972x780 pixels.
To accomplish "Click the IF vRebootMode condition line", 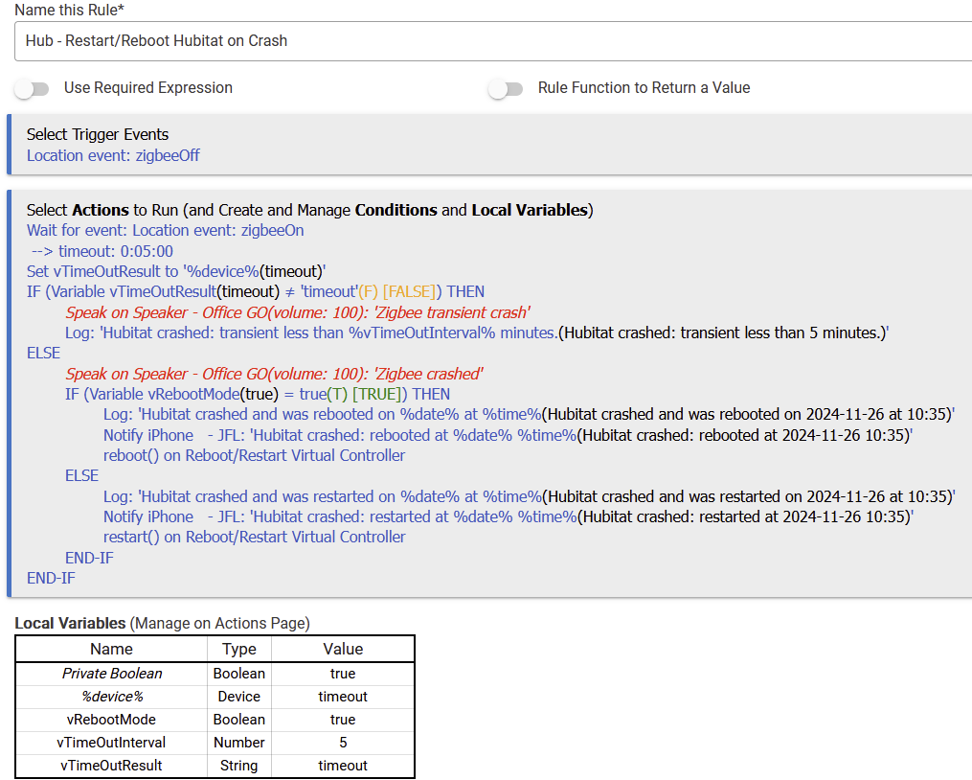I will pos(258,394).
